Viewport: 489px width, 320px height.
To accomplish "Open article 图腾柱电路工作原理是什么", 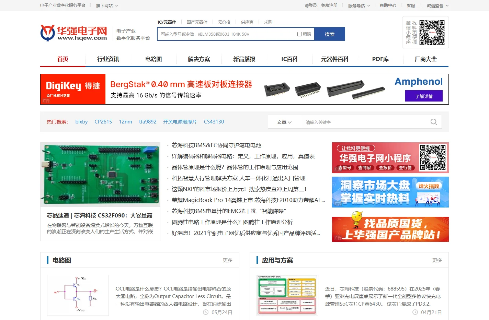I will (x=232, y=222).
